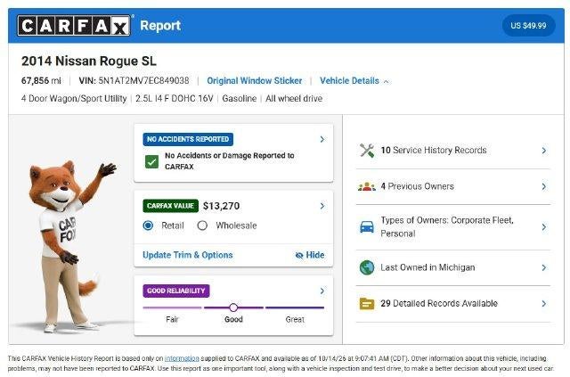Open Good Reliability card chevron

click(322, 291)
